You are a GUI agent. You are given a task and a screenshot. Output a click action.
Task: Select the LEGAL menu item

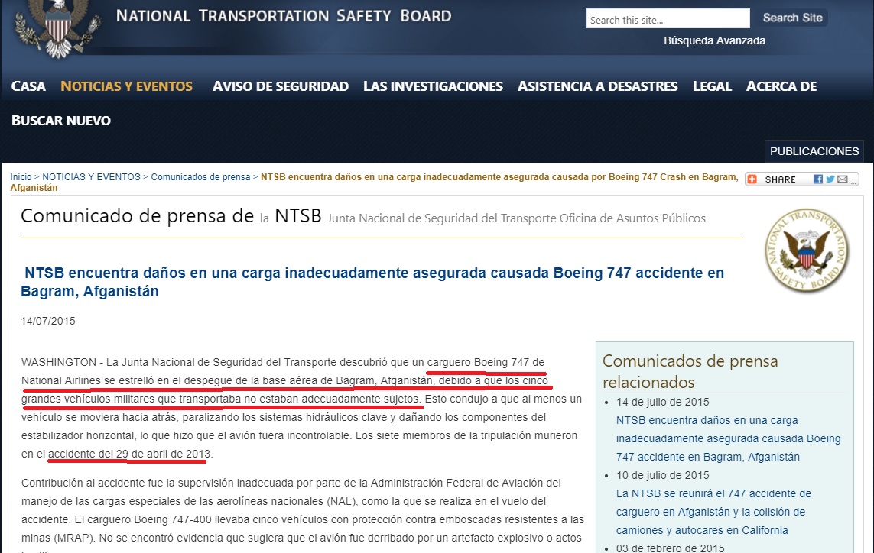click(x=712, y=86)
